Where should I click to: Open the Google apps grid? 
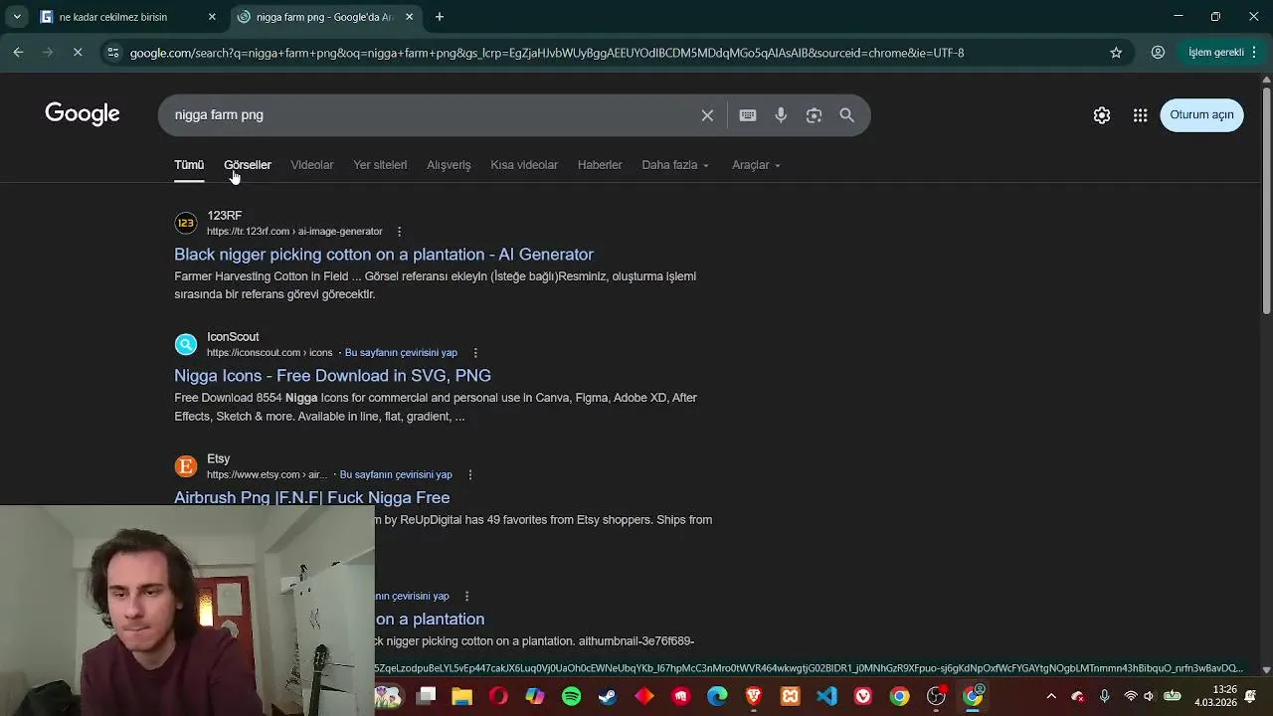click(x=1141, y=115)
